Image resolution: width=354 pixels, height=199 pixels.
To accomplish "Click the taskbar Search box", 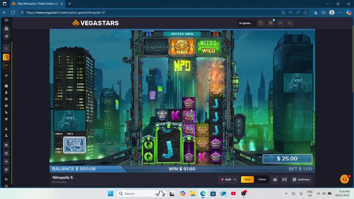I will pyautogui.click(x=142, y=193).
